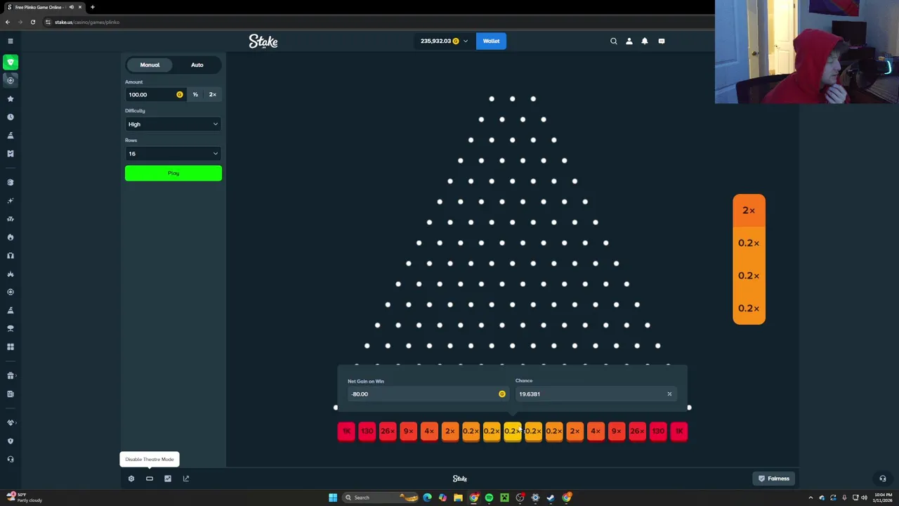Viewport: 899px width, 506px height.
Task: Reload the page with the refresh icon
Action: coord(32,22)
